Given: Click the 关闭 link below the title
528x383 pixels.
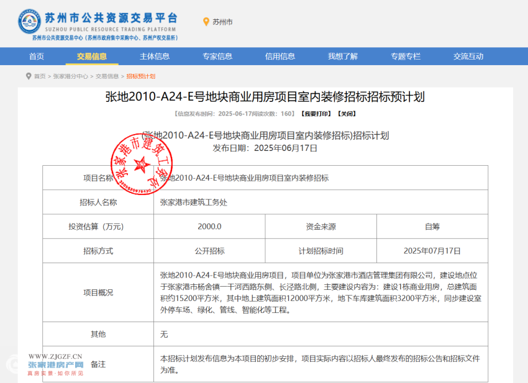Looking at the screenshot, I should coord(347,114).
